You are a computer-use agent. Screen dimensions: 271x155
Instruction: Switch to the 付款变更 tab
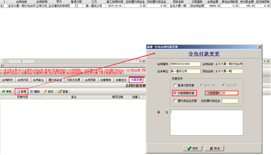tap(136, 80)
